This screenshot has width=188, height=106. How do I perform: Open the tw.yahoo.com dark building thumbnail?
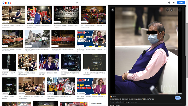tap(95, 62)
